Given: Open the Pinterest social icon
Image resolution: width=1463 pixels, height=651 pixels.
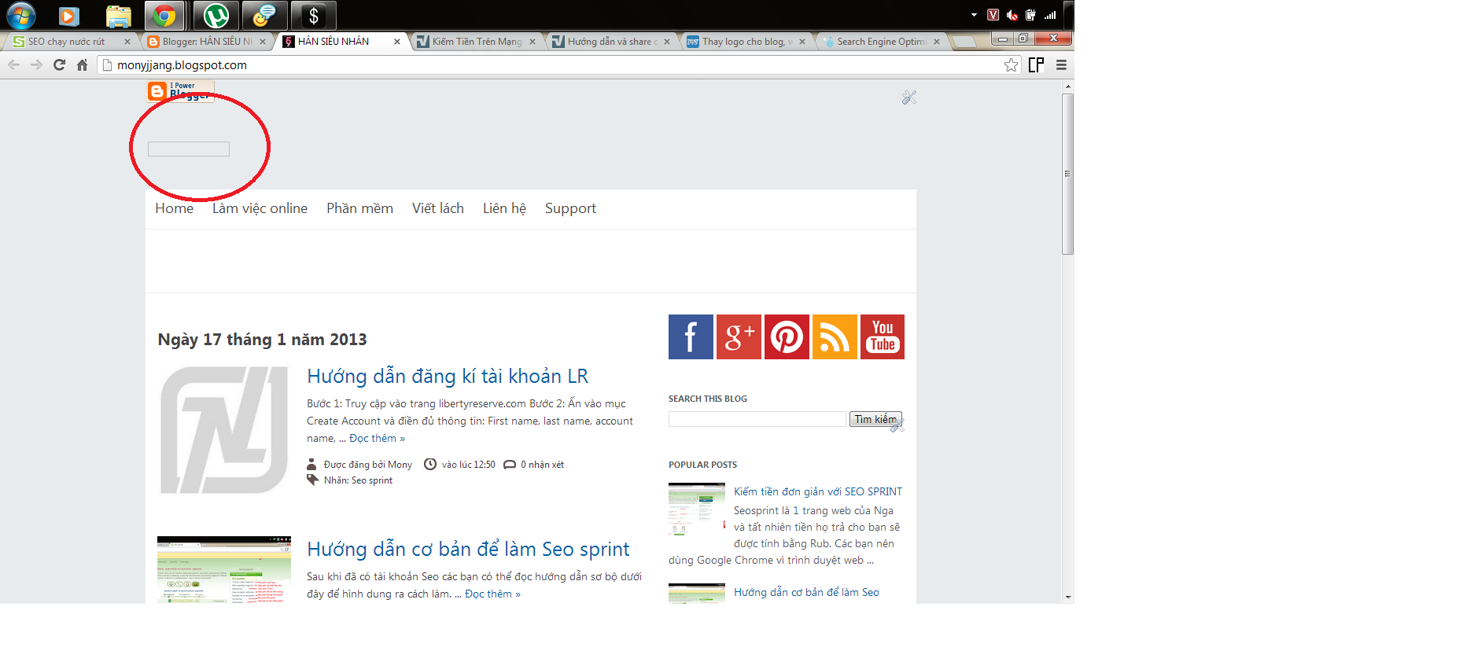Looking at the screenshot, I should coord(787,337).
